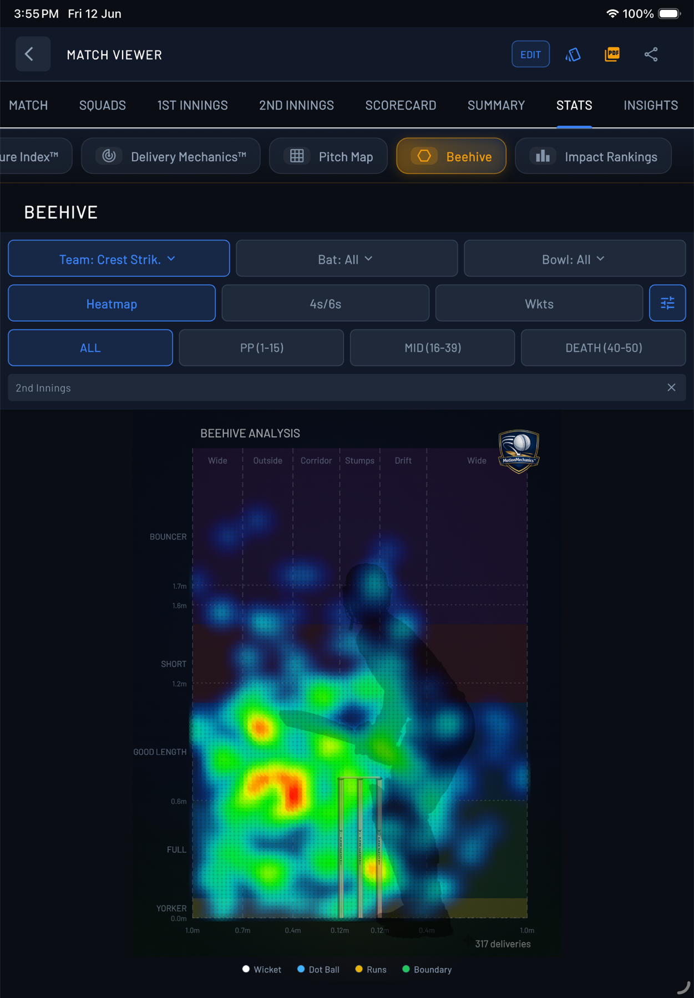Tap the 3:55 PM clock

tap(36, 13)
